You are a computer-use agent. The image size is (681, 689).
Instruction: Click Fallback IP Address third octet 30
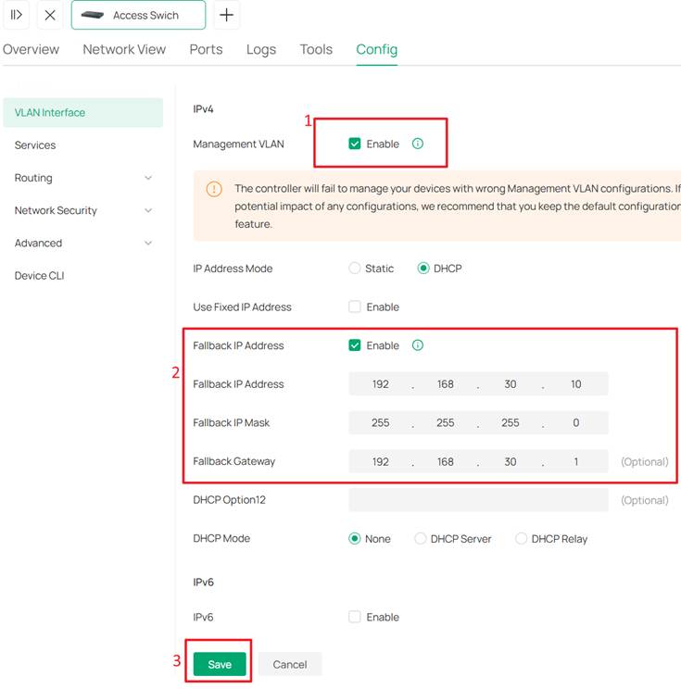(511, 384)
